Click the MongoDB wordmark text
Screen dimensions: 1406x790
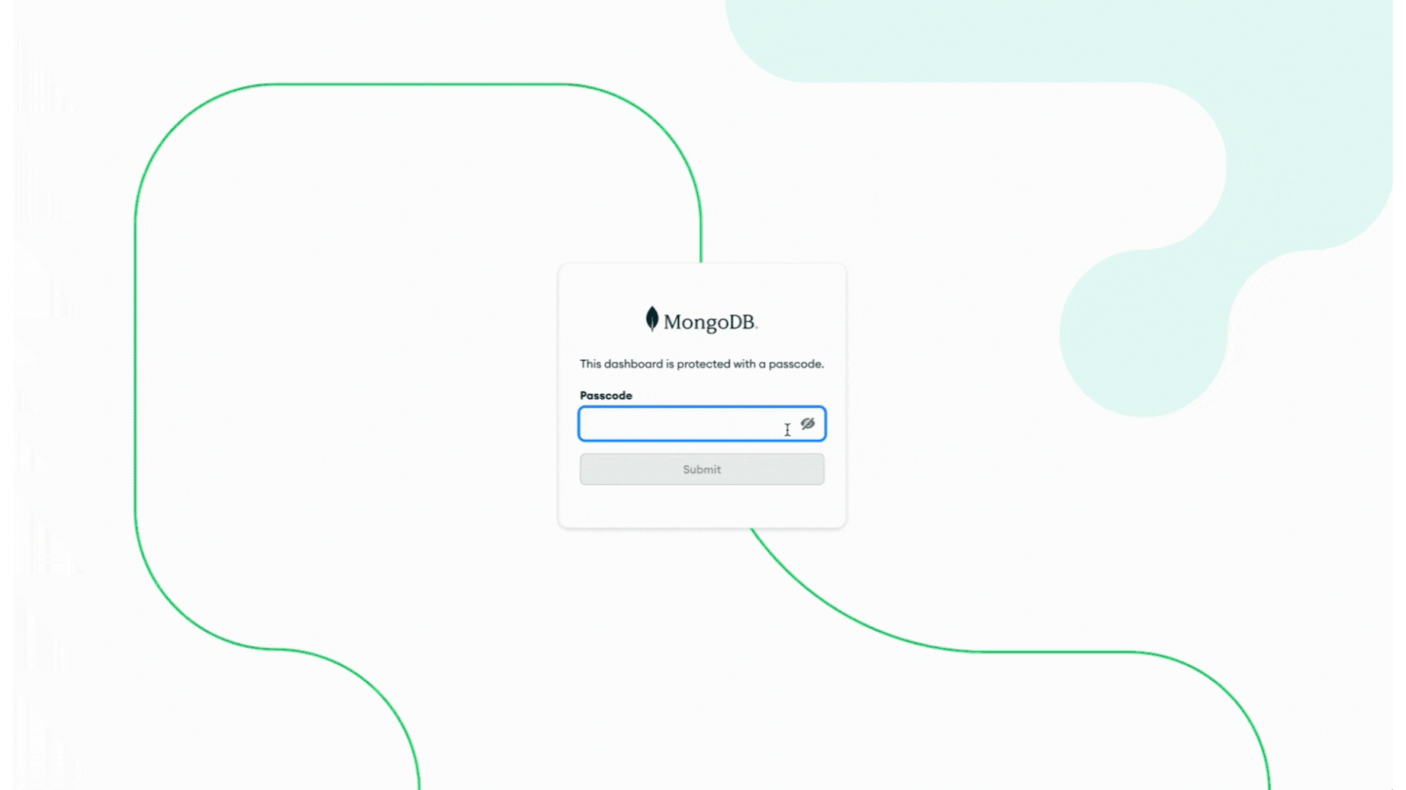(x=710, y=321)
